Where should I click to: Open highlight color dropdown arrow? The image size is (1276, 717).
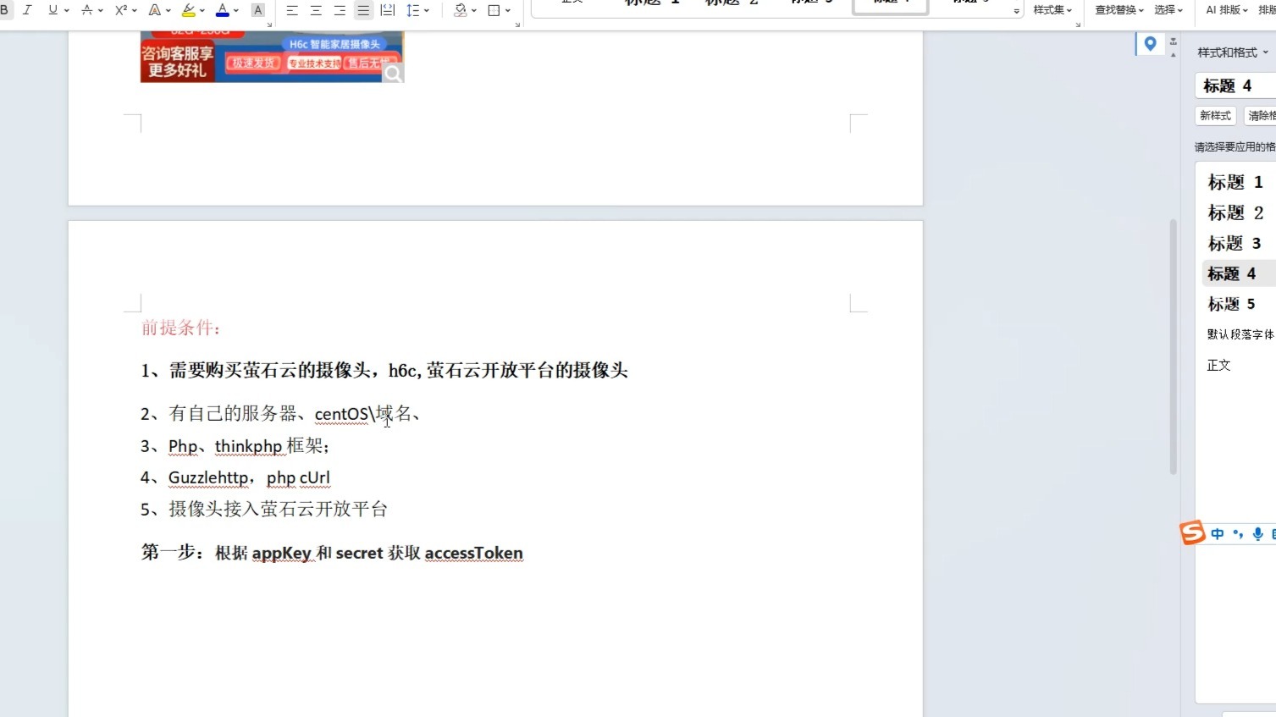coord(202,10)
